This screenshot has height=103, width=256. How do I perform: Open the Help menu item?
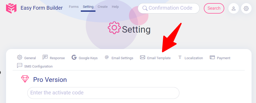(x=115, y=7)
